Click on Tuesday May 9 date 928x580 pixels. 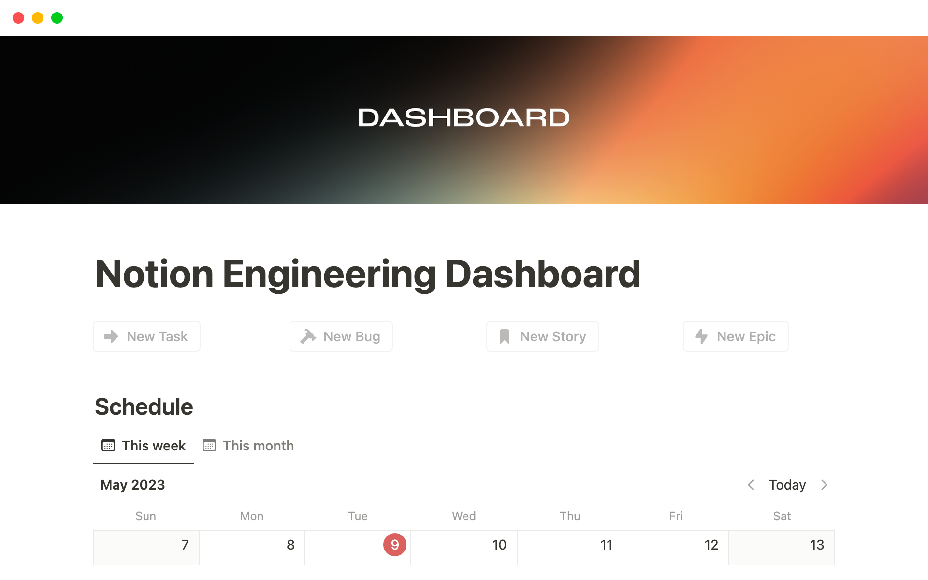(x=394, y=545)
